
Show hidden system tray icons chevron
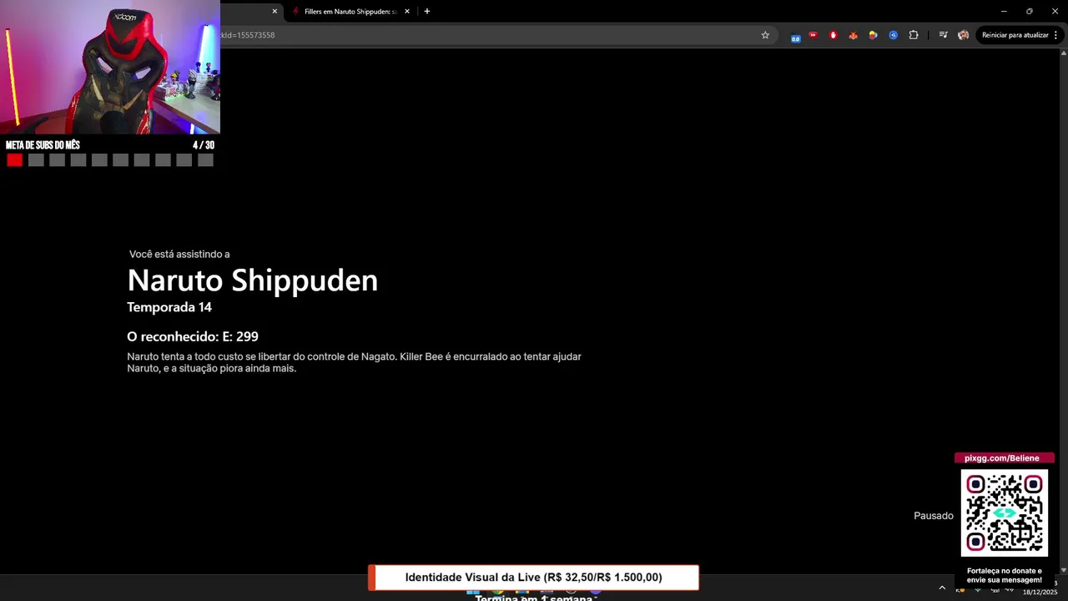tap(942, 588)
